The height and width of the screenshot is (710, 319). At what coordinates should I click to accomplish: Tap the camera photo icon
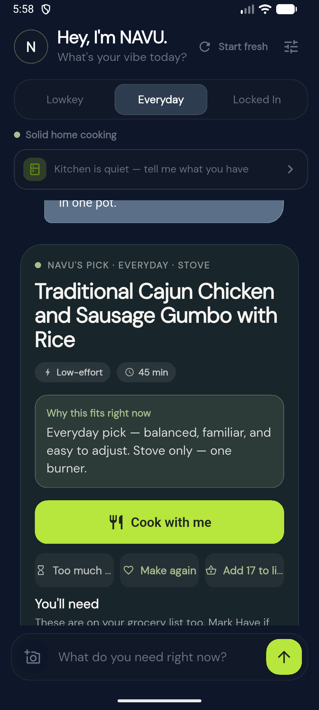click(32, 657)
